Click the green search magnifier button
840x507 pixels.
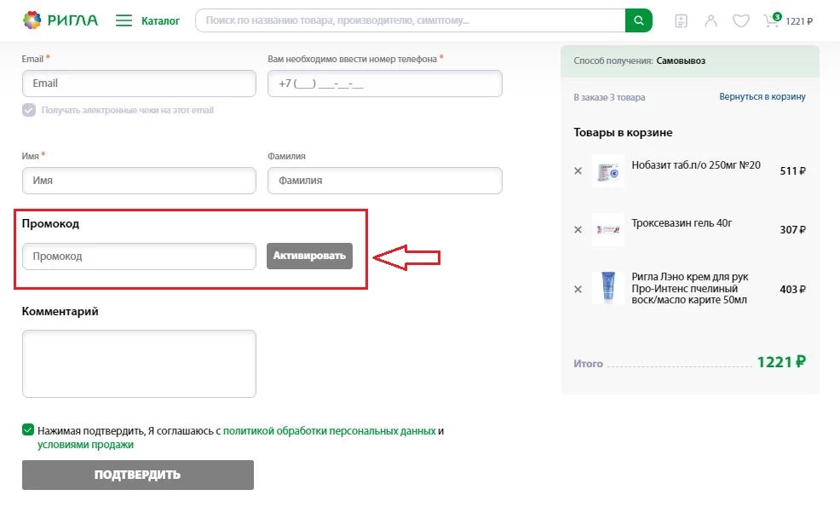click(638, 20)
